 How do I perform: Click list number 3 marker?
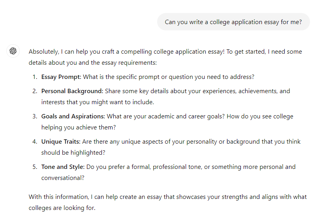coord(35,116)
